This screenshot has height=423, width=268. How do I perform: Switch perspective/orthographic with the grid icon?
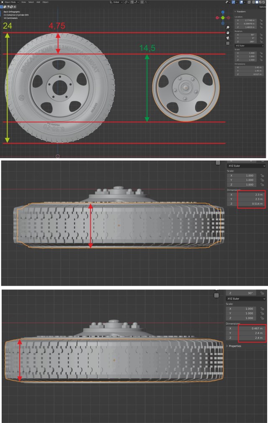point(227,43)
